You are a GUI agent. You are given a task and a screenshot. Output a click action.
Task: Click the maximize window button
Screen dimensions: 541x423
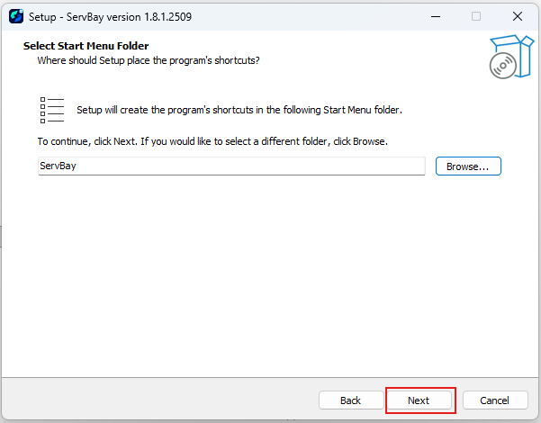click(x=476, y=16)
